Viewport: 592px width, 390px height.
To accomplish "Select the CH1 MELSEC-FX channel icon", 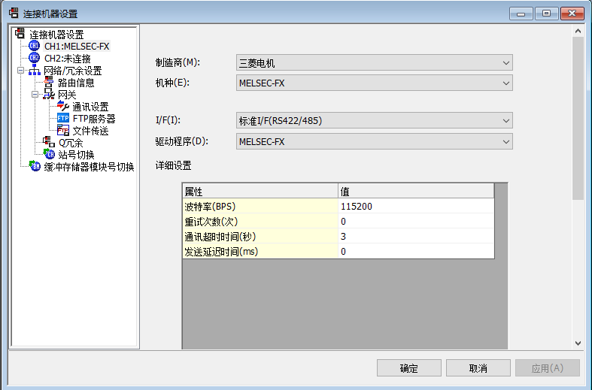I will [34, 46].
